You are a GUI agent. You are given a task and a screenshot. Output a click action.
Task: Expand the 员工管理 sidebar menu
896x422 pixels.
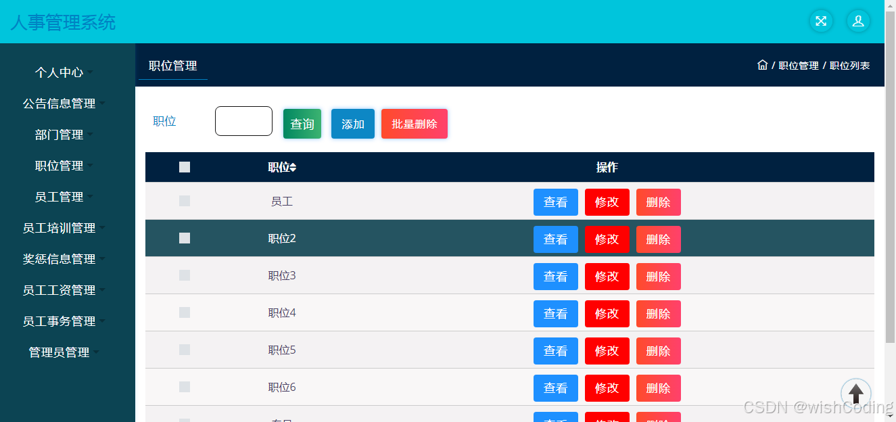point(64,197)
